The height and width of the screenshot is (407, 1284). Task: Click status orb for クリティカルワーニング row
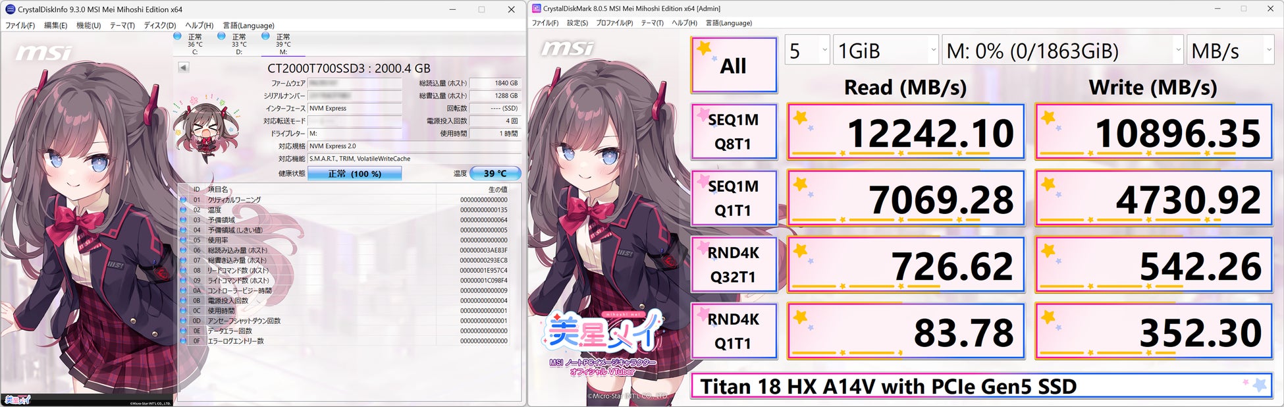[x=184, y=200]
